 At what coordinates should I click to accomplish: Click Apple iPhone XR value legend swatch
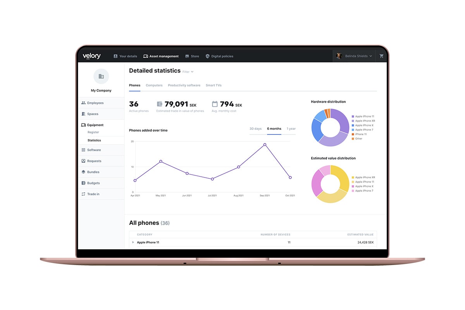click(x=353, y=177)
